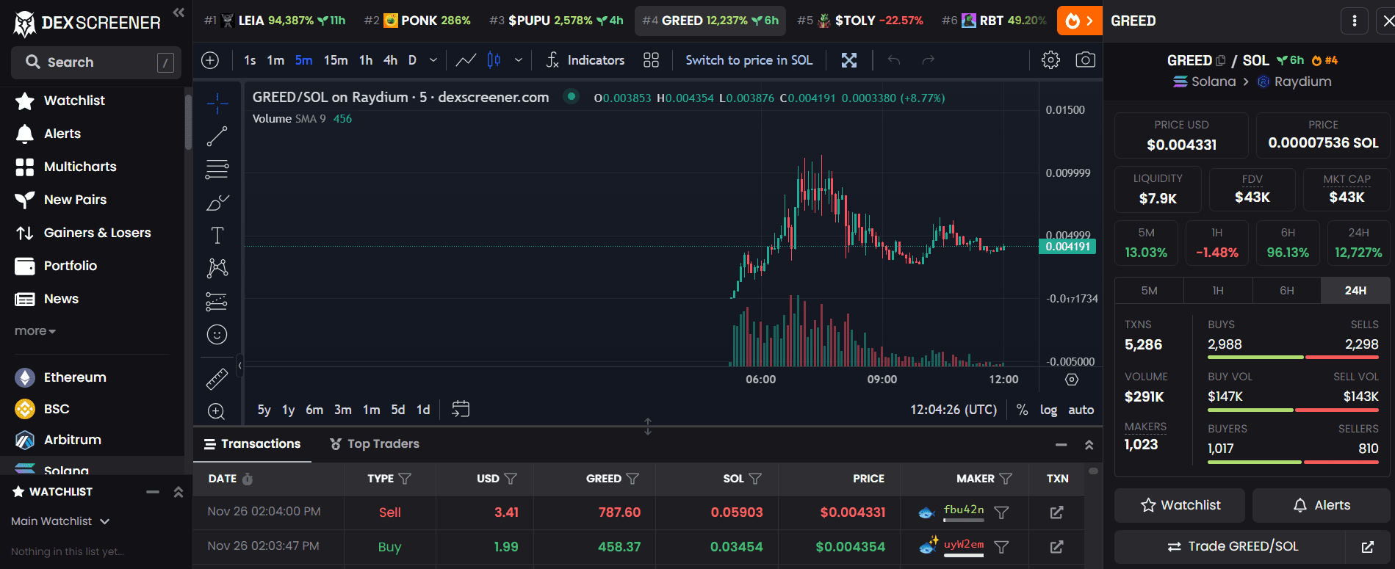Image resolution: width=1395 pixels, height=569 pixels.
Task: Open transaction link for fbu42n row
Action: click(x=1056, y=512)
